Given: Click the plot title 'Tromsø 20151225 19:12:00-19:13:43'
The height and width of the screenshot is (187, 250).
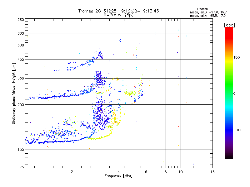Looking at the screenshot, I should [118, 11].
